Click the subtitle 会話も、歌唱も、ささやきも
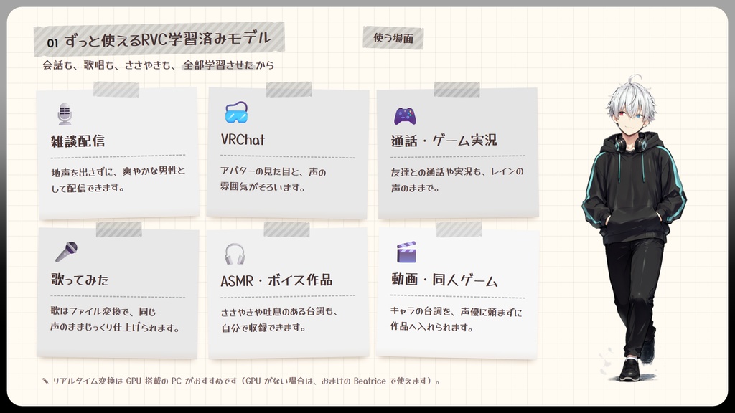This screenshot has height=413, width=735. point(108,65)
